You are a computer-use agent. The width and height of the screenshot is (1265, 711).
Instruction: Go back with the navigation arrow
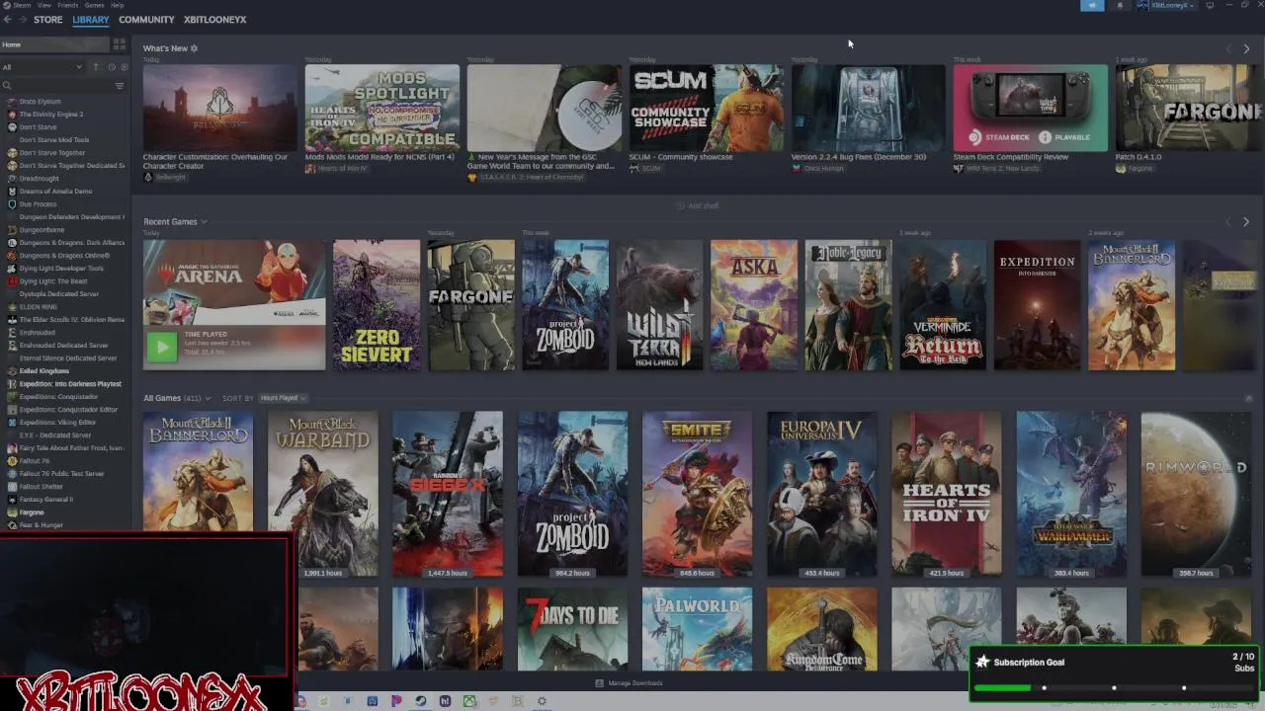(x=8, y=20)
